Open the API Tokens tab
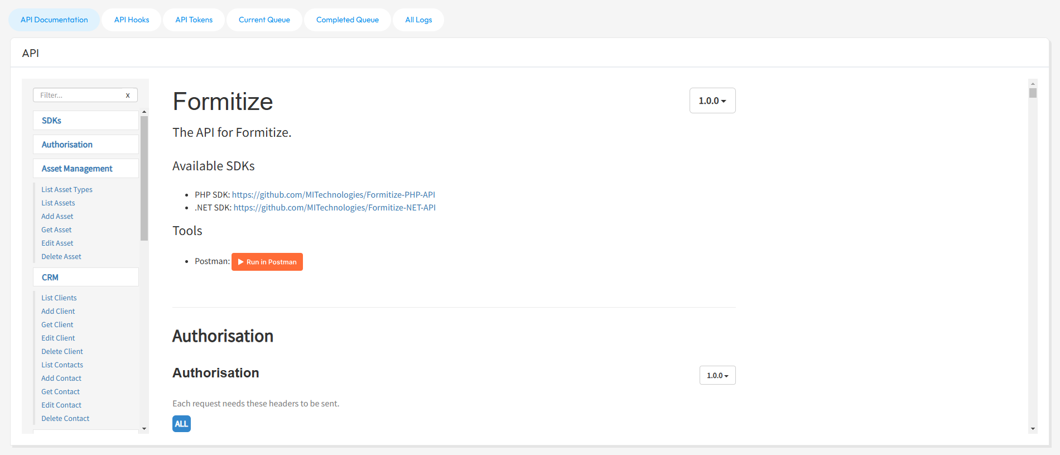Image resolution: width=1060 pixels, height=455 pixels. [194, 20]
